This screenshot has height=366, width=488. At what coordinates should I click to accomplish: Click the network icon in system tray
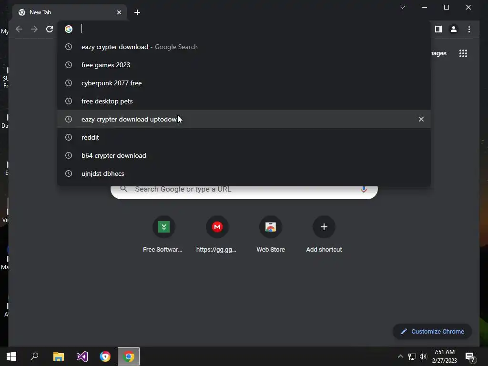click(412, 356)
